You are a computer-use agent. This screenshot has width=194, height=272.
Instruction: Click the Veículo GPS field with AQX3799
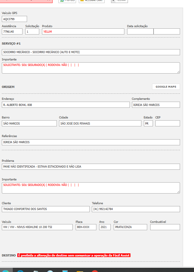pos(14,19)
